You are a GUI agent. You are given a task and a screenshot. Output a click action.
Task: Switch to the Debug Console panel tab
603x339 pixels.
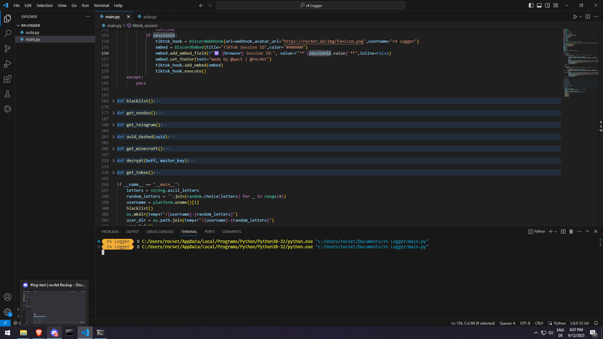[x=160, y=232]
